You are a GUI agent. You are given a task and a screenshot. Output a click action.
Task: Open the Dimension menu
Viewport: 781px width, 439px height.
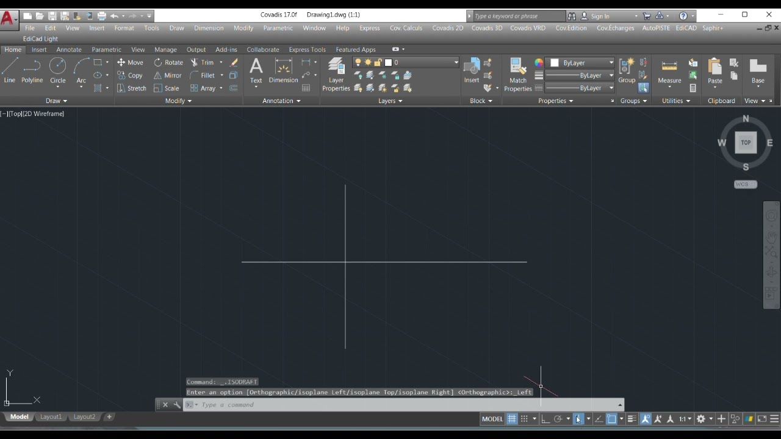point(209,28)
